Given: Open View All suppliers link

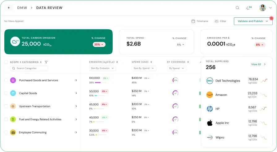Looking at the screenshot, I should click(258, 64).
